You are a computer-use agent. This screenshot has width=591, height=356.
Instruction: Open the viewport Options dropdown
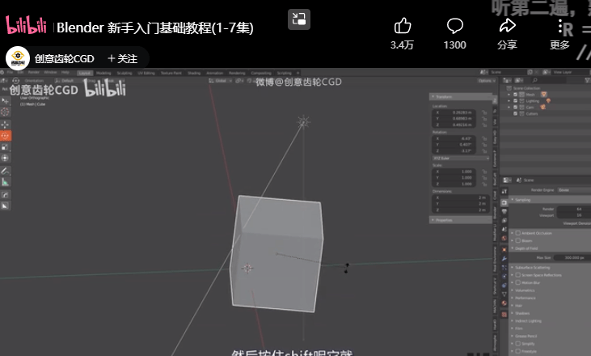486,81
